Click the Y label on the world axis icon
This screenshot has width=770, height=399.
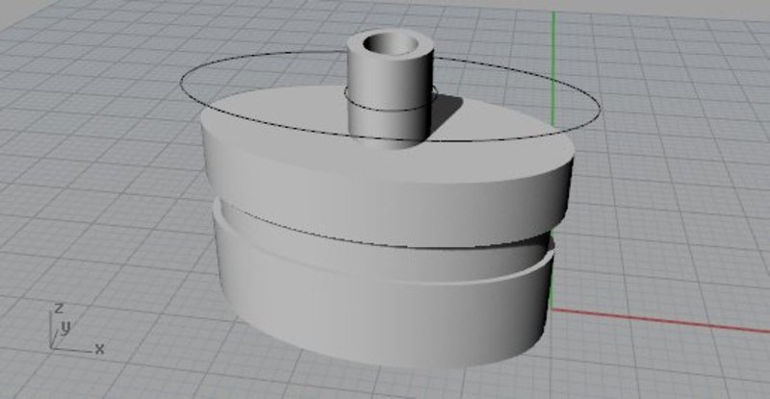coord(66,328)
